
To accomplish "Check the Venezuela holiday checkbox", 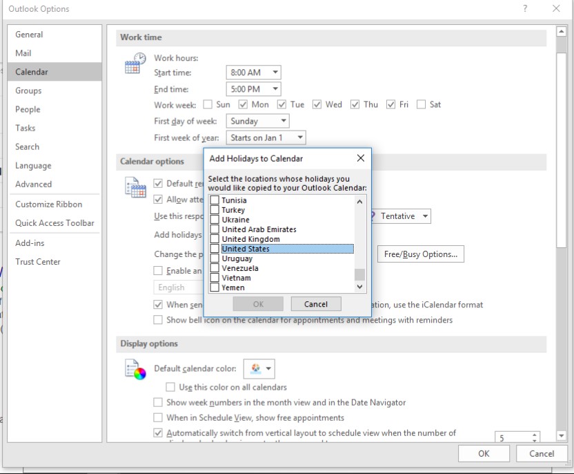I will [215, 268].
